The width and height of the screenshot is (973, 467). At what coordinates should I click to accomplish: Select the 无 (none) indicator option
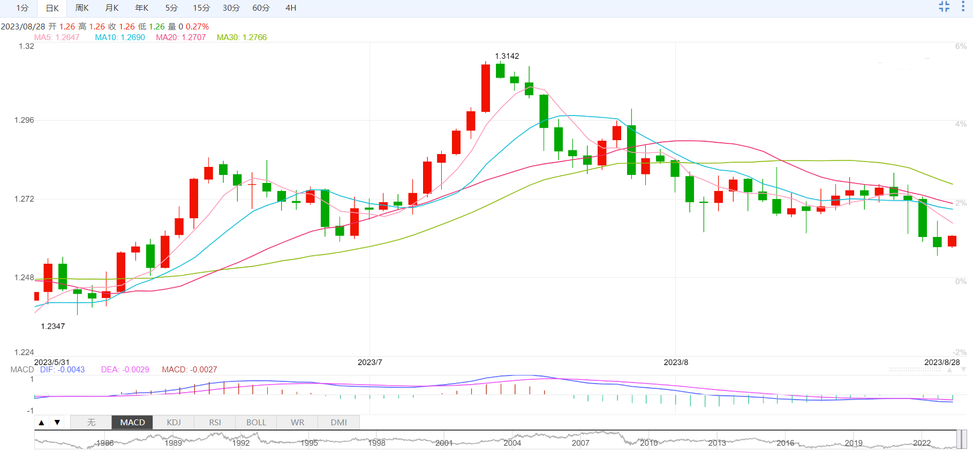point(91,423)
